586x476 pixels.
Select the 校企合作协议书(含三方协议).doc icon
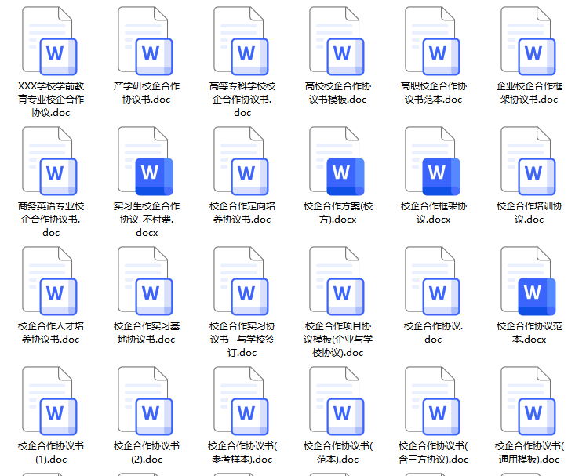coord(432,401)
